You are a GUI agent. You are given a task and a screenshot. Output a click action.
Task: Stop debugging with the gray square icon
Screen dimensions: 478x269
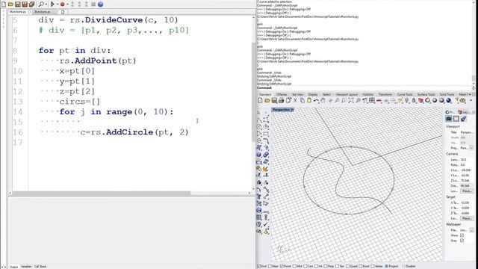[x=93, y=4]
